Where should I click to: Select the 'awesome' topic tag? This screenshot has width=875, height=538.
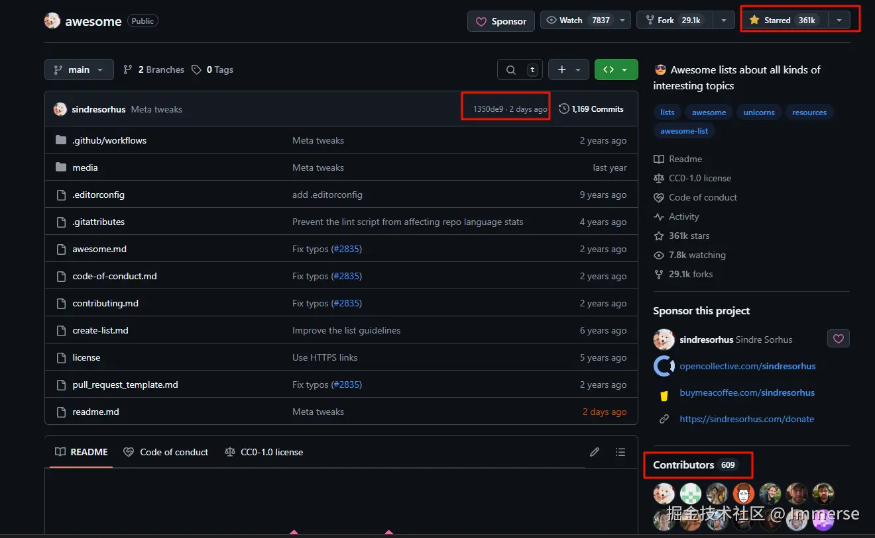709,112
